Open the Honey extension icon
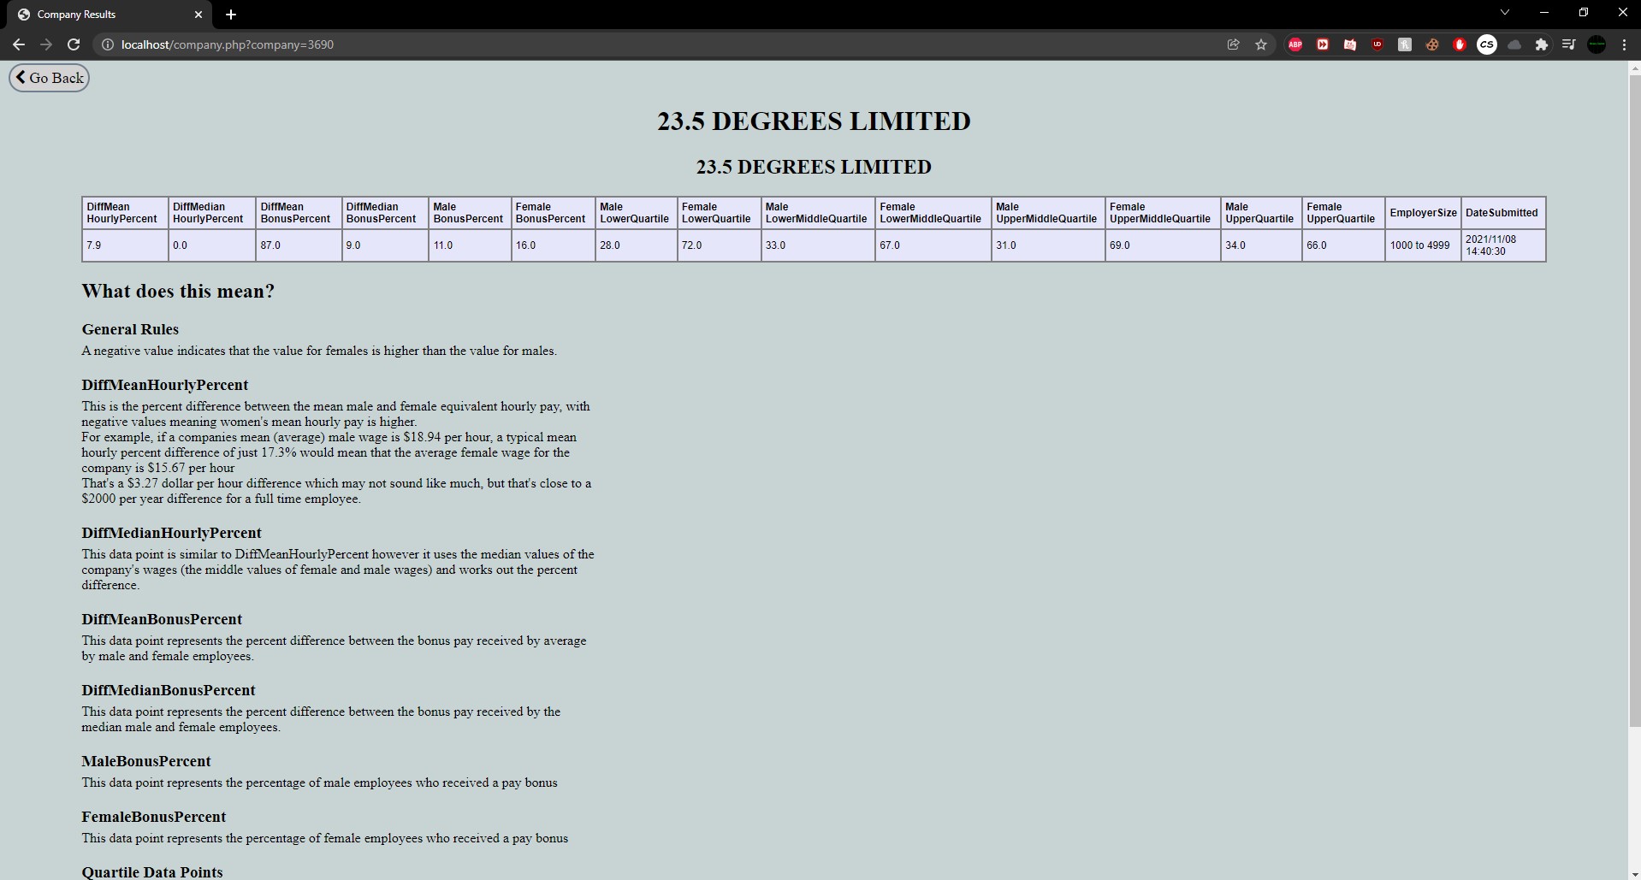1641x880 pixels. tap(1405, 44)
